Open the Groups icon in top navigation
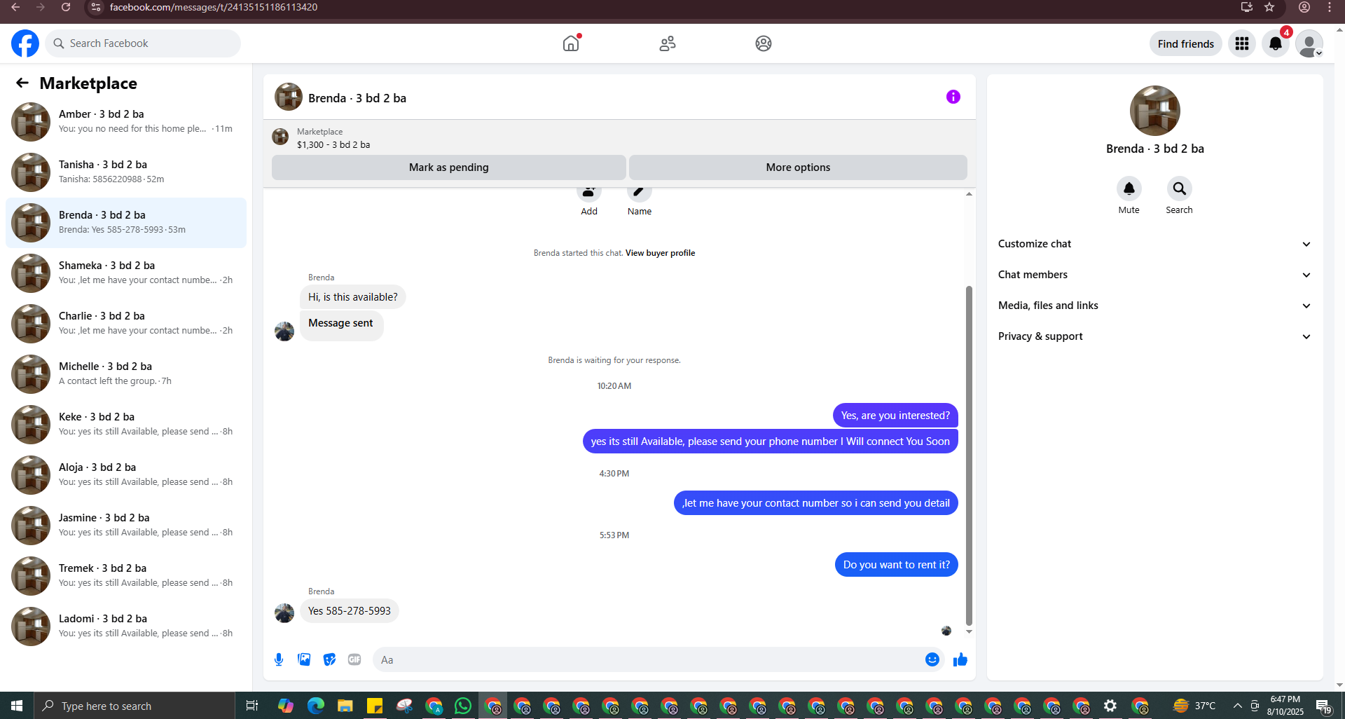This screenshot has height=719, width=1345. pyautogui.click(x=764, y=43)
